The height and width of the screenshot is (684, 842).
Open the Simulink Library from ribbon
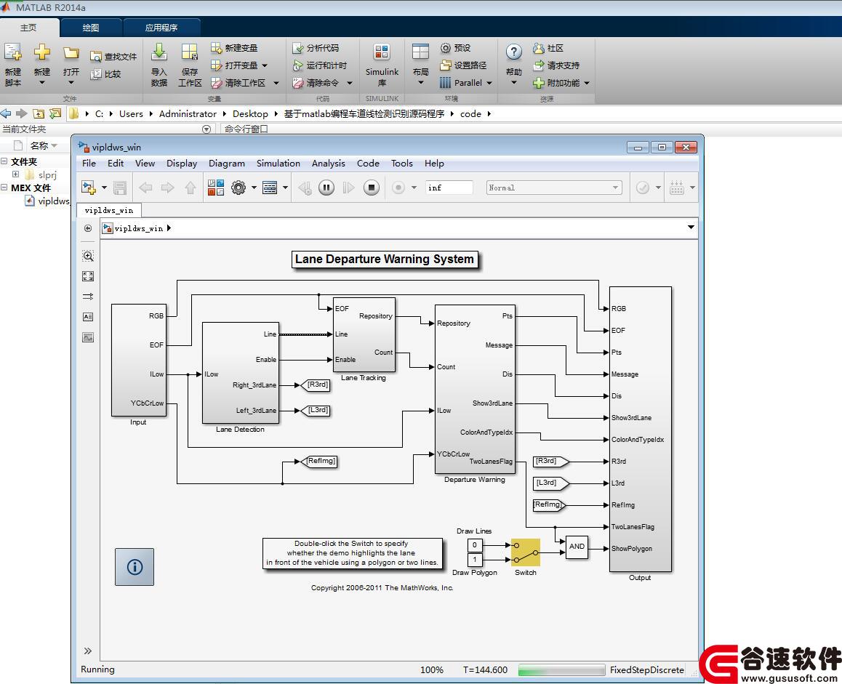coord(382,53)
